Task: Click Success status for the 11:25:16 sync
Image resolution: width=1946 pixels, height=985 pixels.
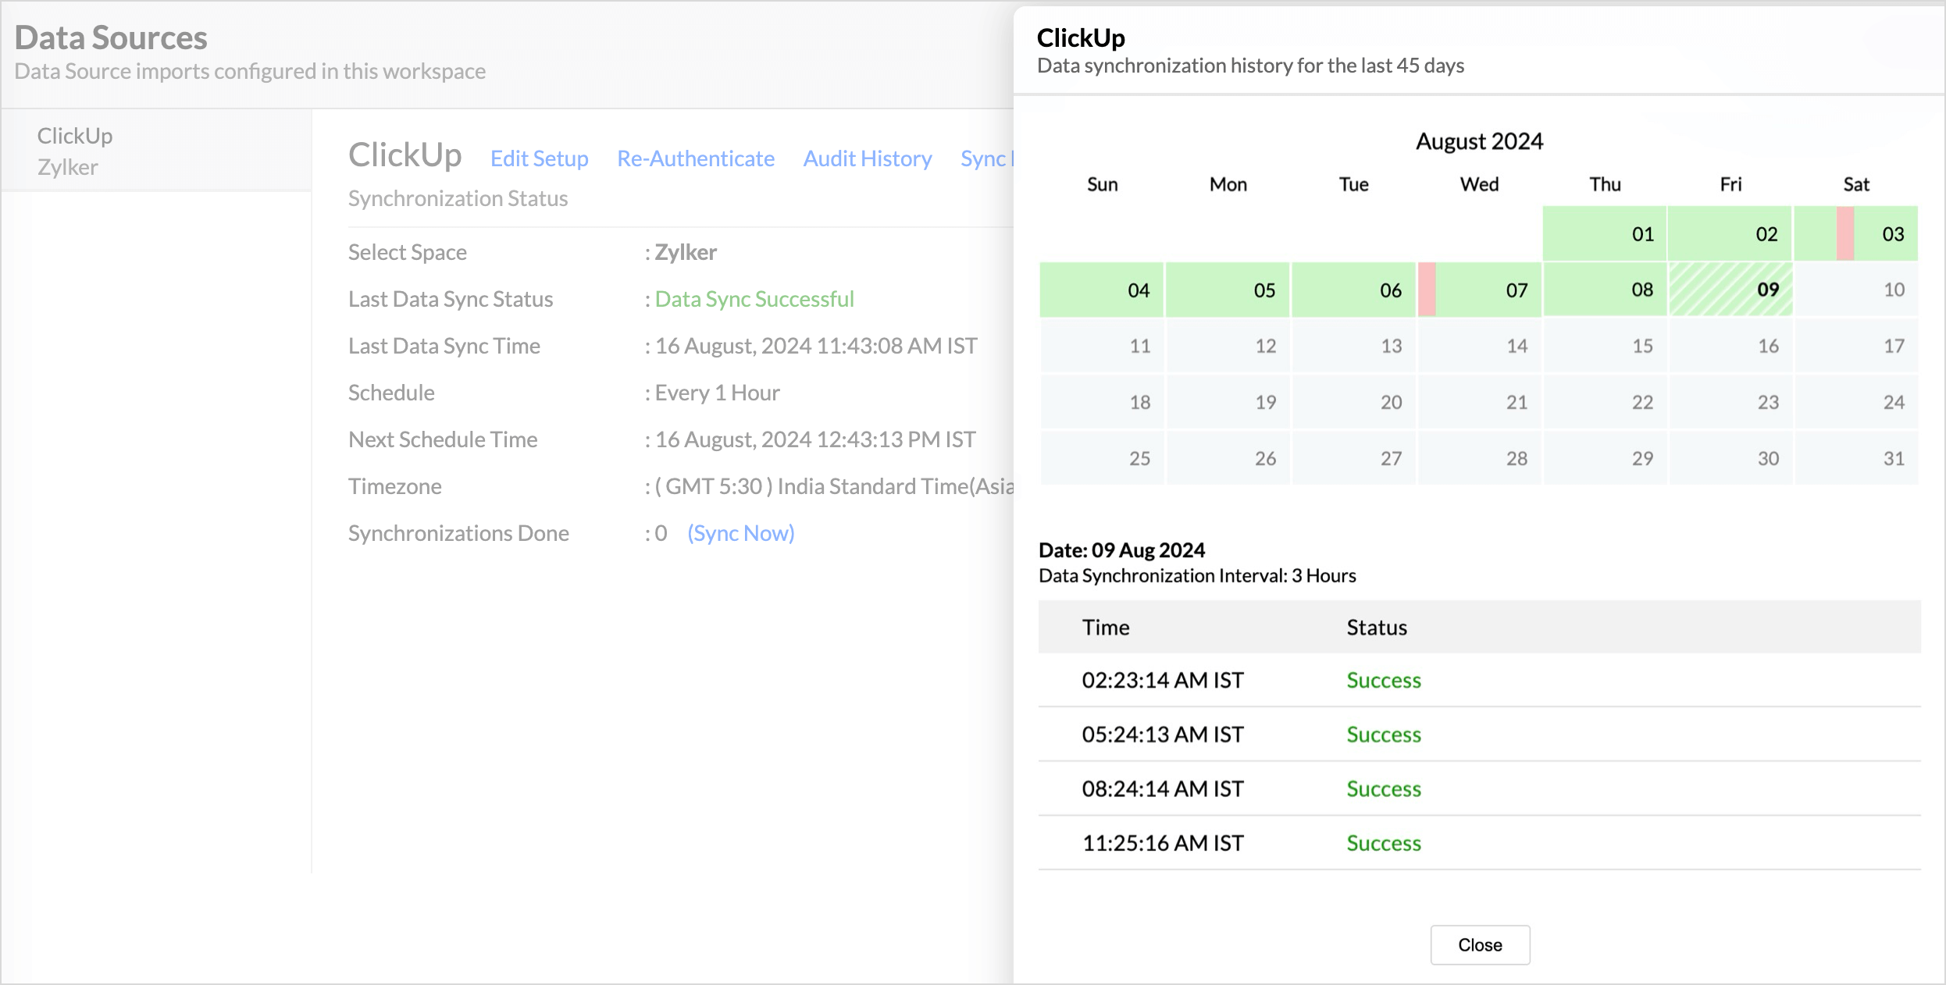Action: pos(1384,843)
